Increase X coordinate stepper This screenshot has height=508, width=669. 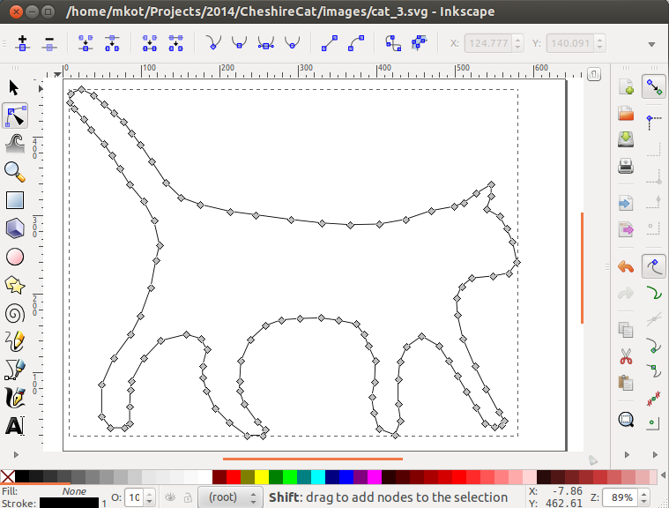point(517,40)
